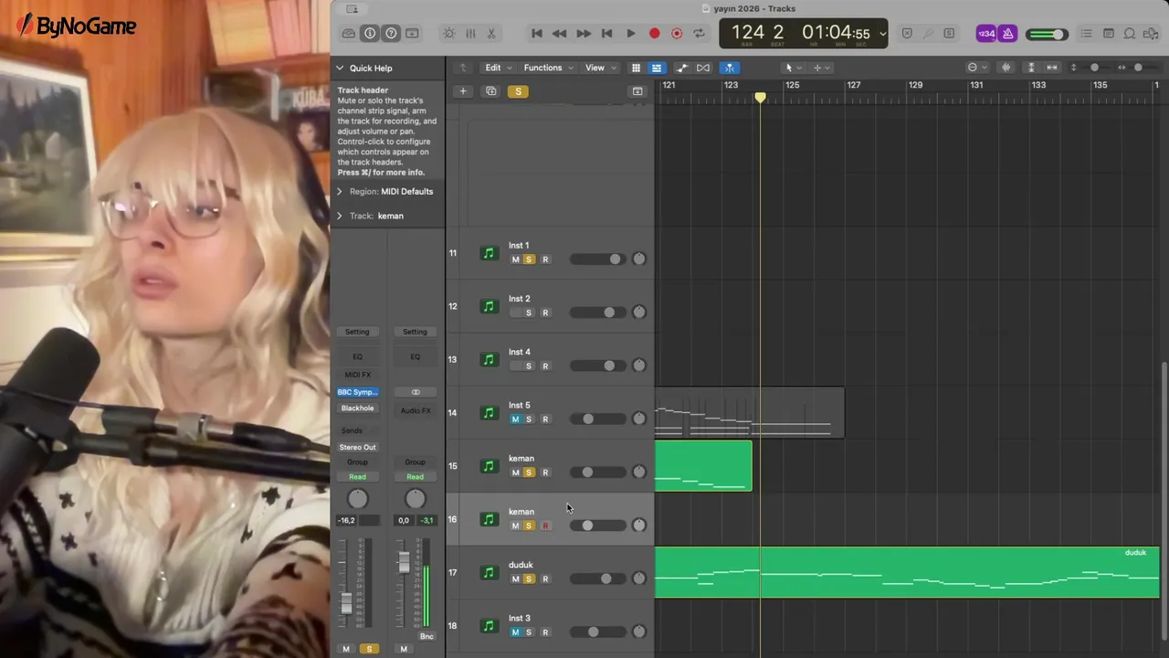The image size is (1169, 658).
Task: Open the Library panel icon
Action: coord(349,33)
